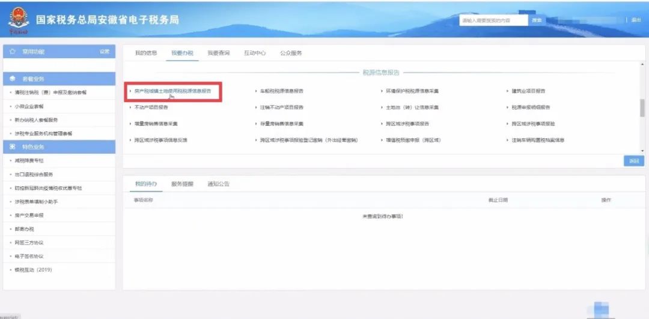Open 注销车辆购置税档案信息
The image size is (649, 319).
538,140
